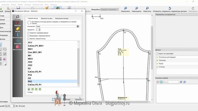The image size is (198, 111).
Task: Toggle Контрольный квадрат detail checkmark
Action: pyautogui.click(x=157, y=57)
